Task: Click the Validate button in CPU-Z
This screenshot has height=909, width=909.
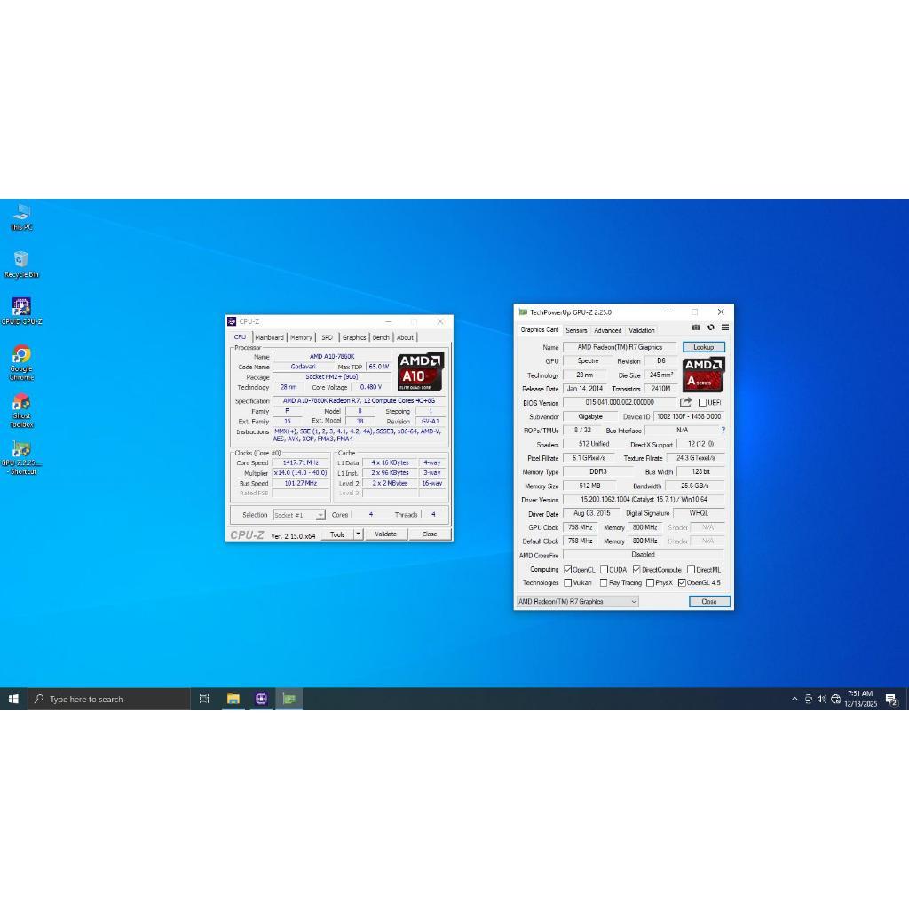Action: (x=386, y=534)
